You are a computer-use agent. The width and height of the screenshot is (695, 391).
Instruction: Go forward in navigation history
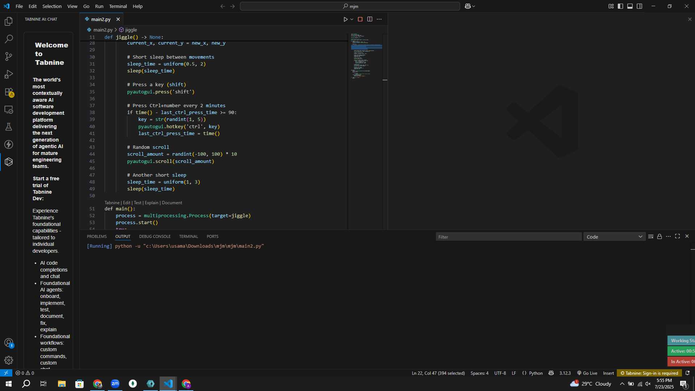coord(232,6)
